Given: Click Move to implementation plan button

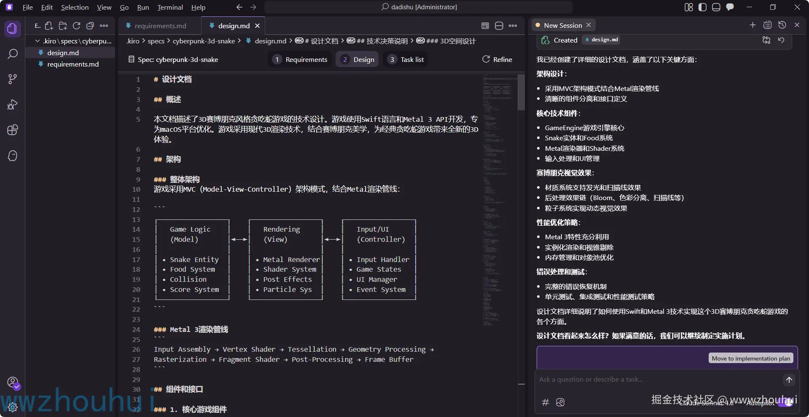Looking at the screenshot, I should pos(751,358).
